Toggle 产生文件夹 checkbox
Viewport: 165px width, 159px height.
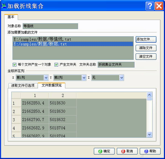(x=56, y=65)
